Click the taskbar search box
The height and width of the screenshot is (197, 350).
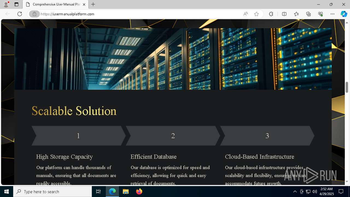52,192
